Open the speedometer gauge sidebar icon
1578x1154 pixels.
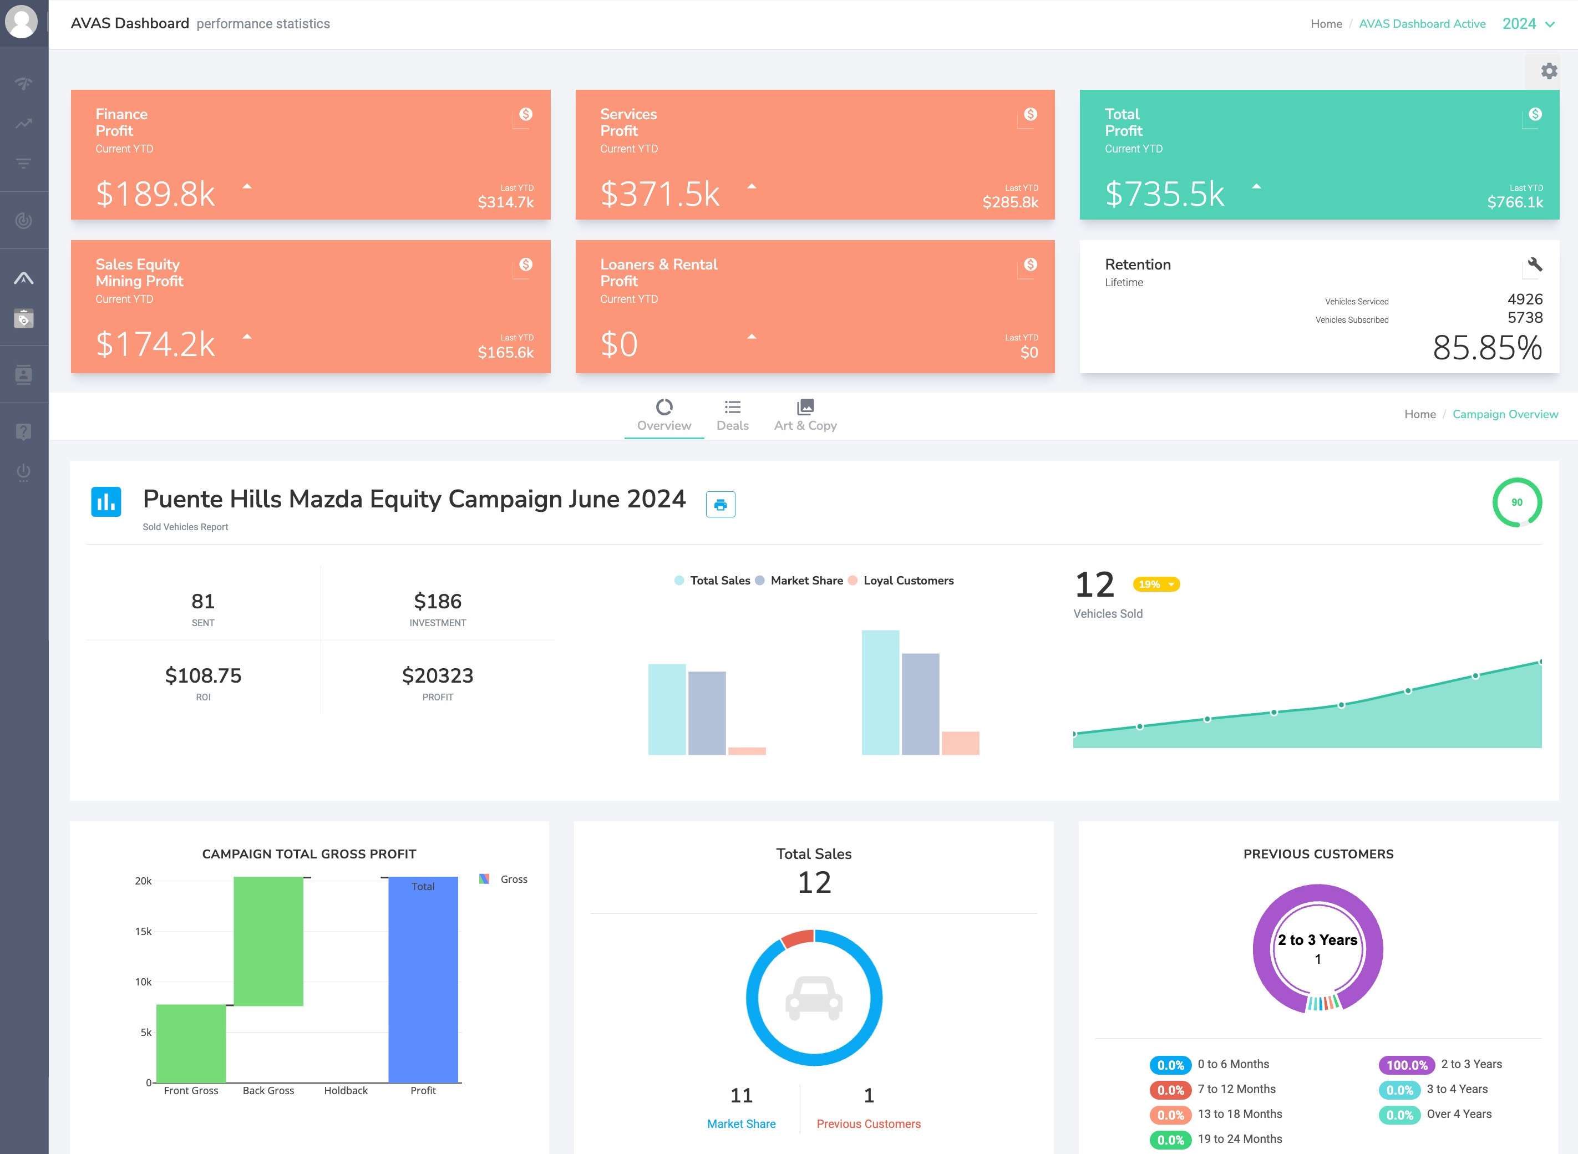[24, 84]
